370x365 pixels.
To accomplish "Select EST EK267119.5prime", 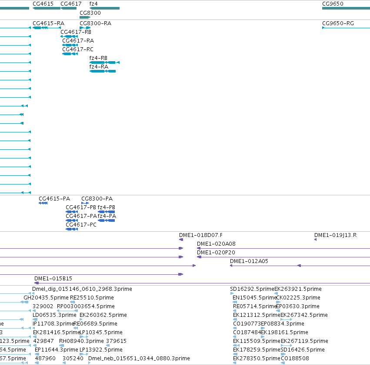I will (x=304, y=341).
